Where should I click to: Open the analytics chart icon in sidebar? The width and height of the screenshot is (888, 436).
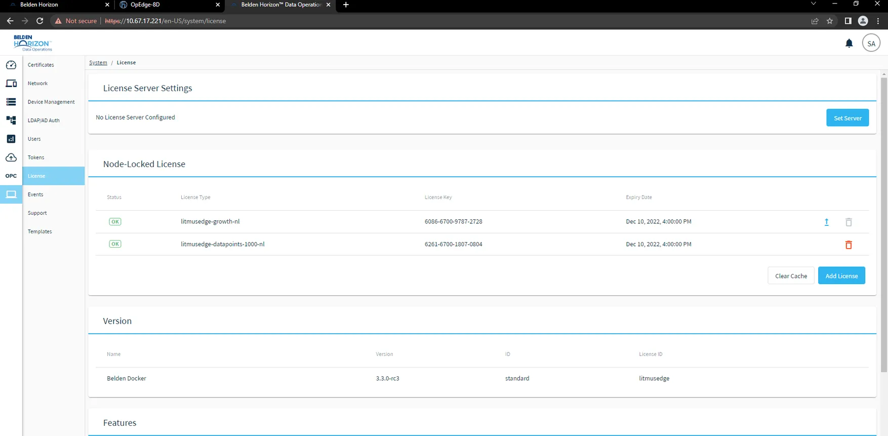(11, 139)
